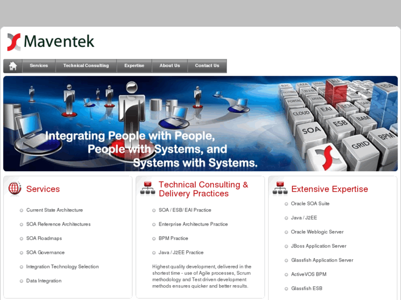Image resolution: width=401 pixels, height=300 pixels.
Task: Open SOA Roadmaps link
Action: click(x=44, y=238)
